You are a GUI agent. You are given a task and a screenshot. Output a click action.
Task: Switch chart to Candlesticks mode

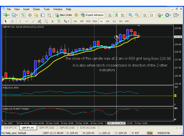click(116, 15)
